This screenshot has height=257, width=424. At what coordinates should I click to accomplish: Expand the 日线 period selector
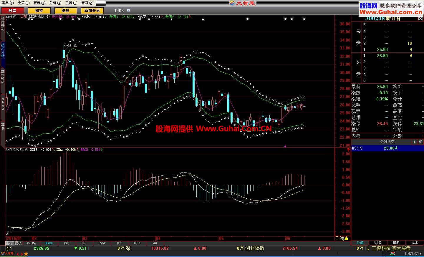pyautogui.click(x=342, y=238)
